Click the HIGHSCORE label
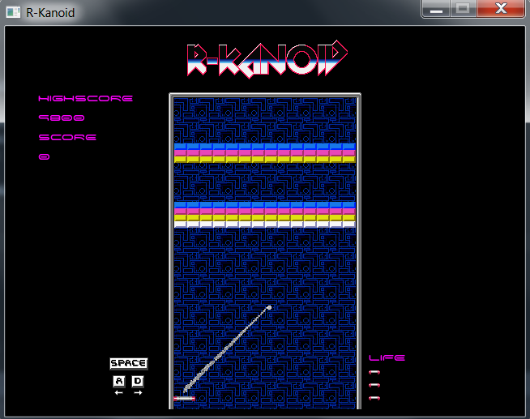Viewport: 530px width, 419px height. pos(86,98)
